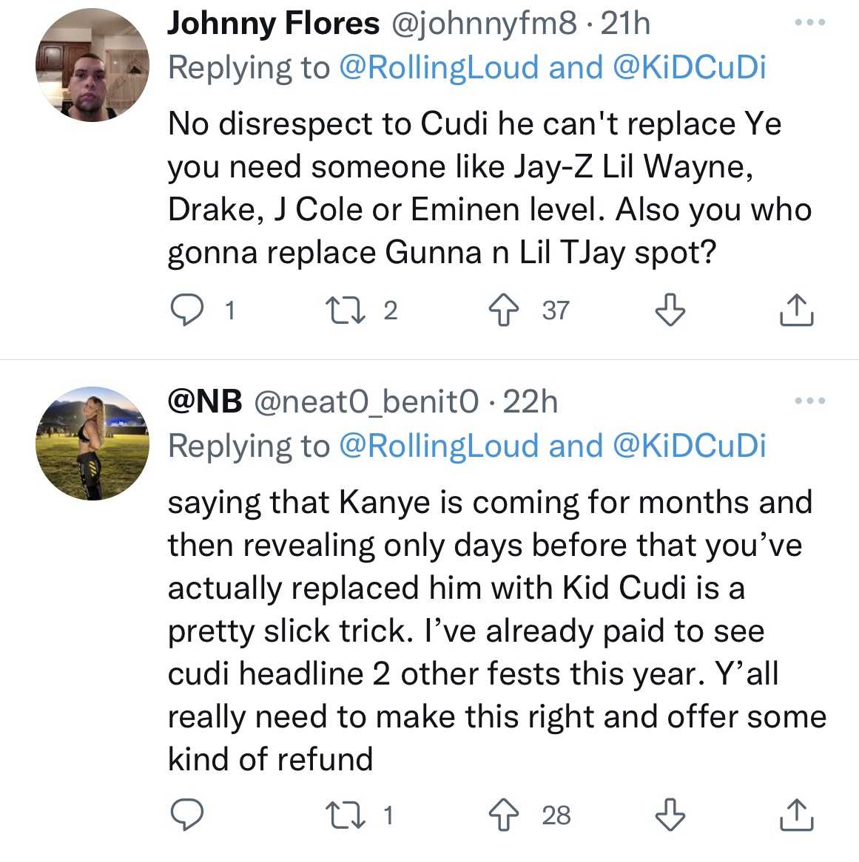Viewport: 859px width, 862px height.
Task: Open more options on @NB's tweet
Action: (809, 401)
